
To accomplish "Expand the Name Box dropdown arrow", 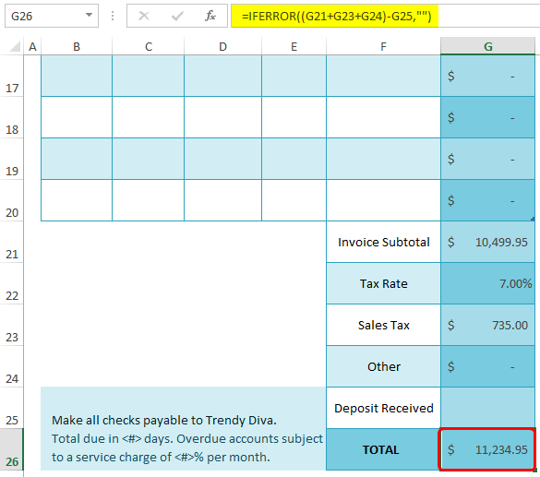I will (89, 15).
